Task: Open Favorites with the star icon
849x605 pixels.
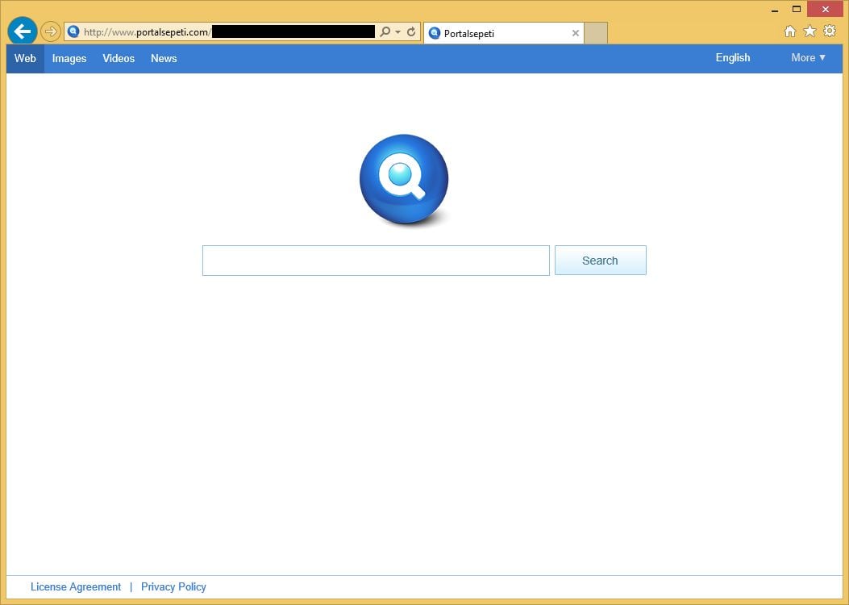Action: click(x=809, y=31)
